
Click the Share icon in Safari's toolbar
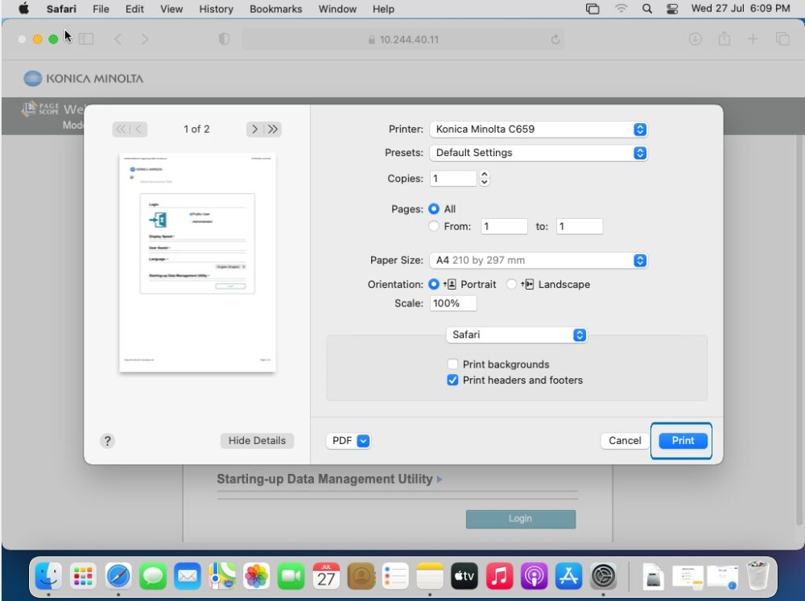coord(724,38)
